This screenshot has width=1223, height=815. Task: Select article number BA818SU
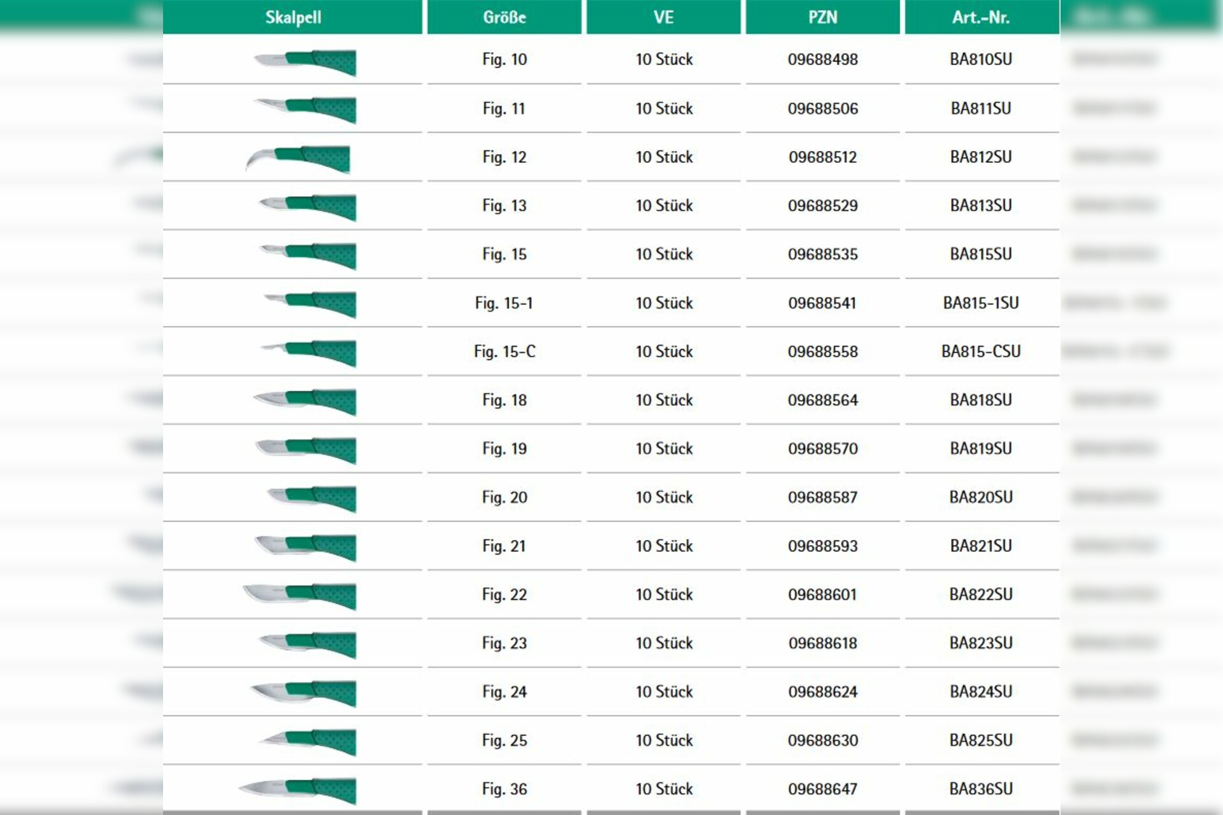(x=981, y=400)
